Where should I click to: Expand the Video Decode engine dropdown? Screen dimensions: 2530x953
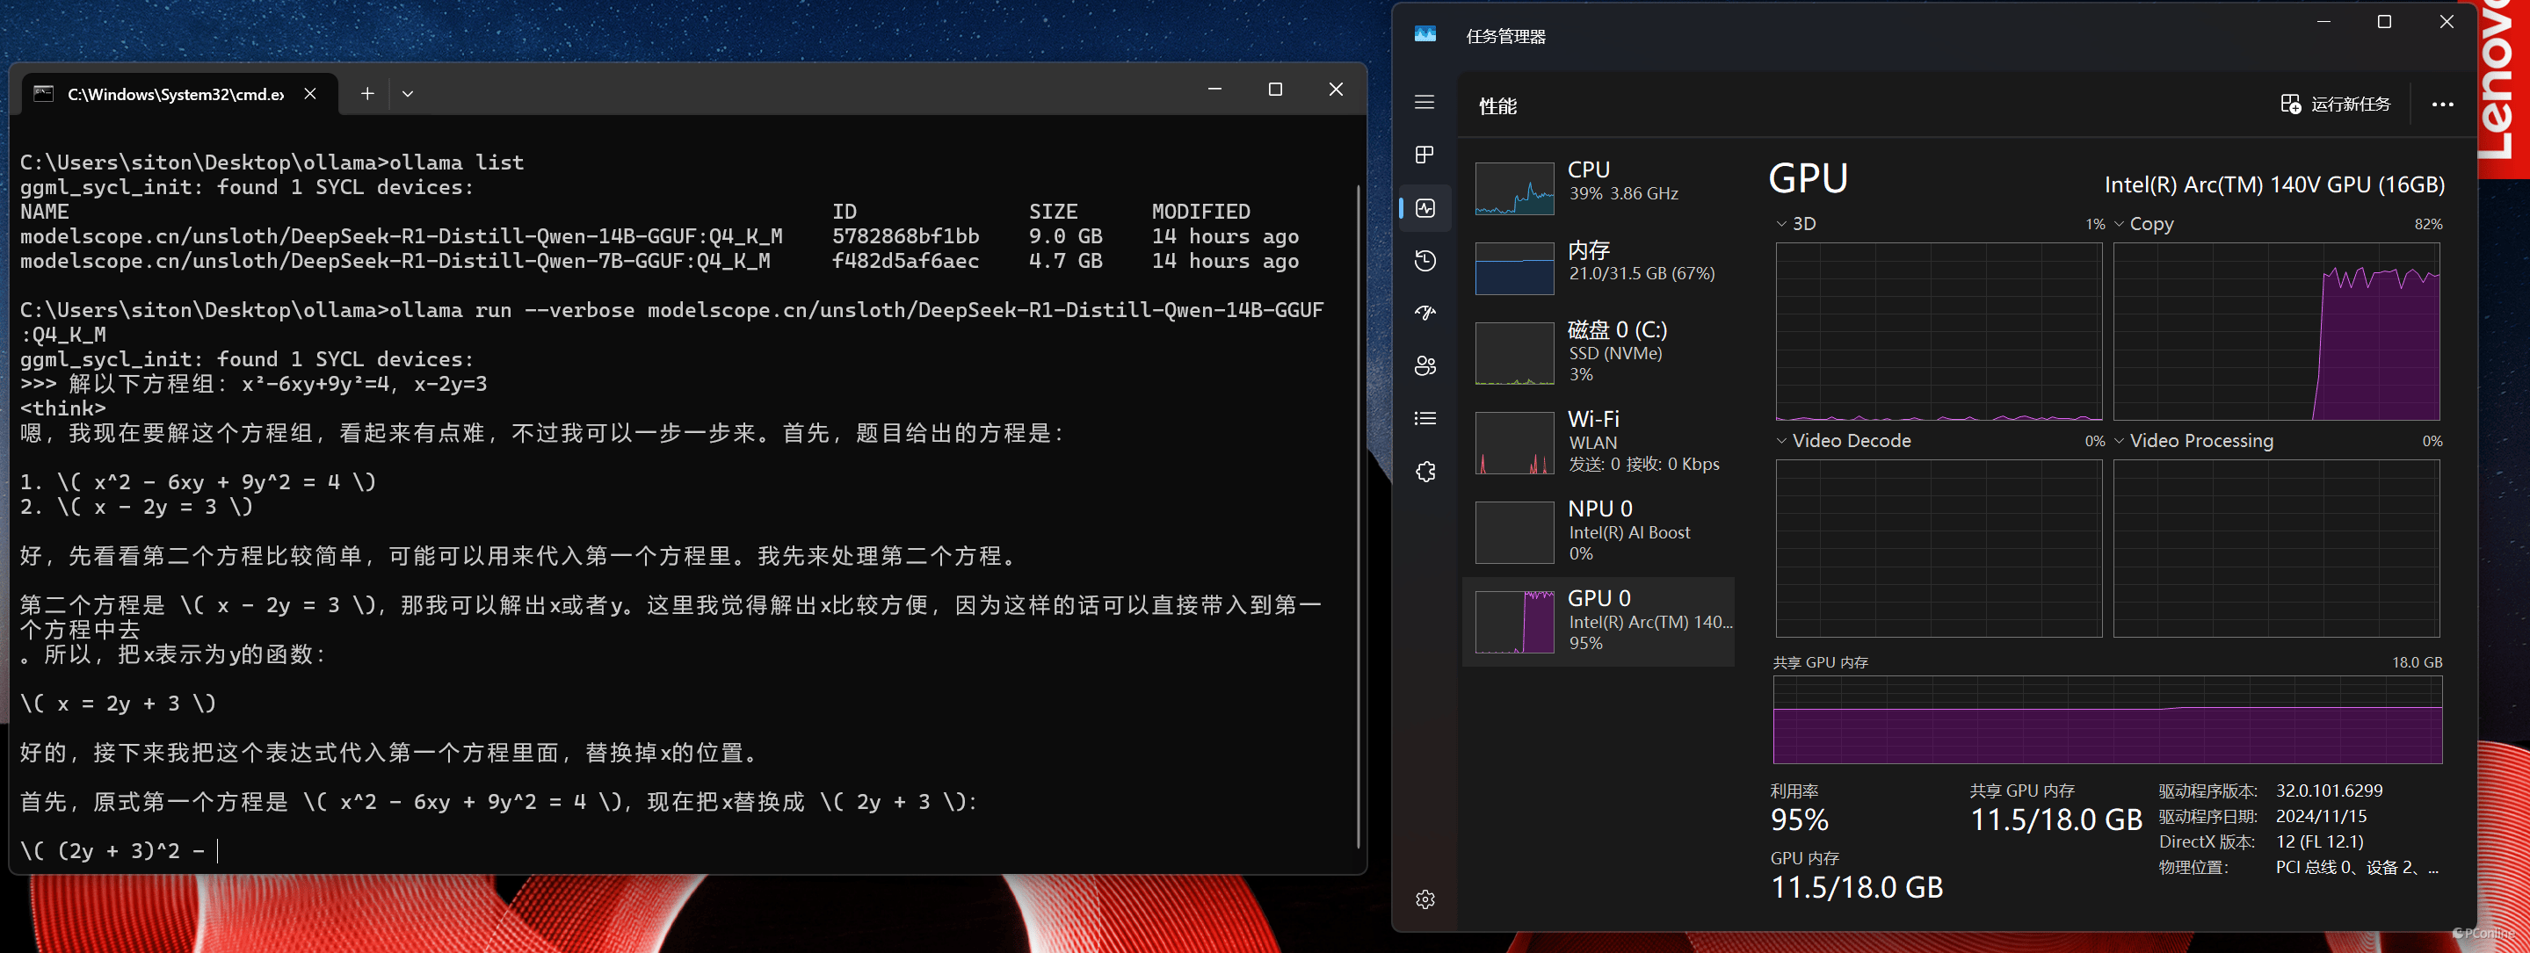pyautogui.click(x=1781, y=442)
